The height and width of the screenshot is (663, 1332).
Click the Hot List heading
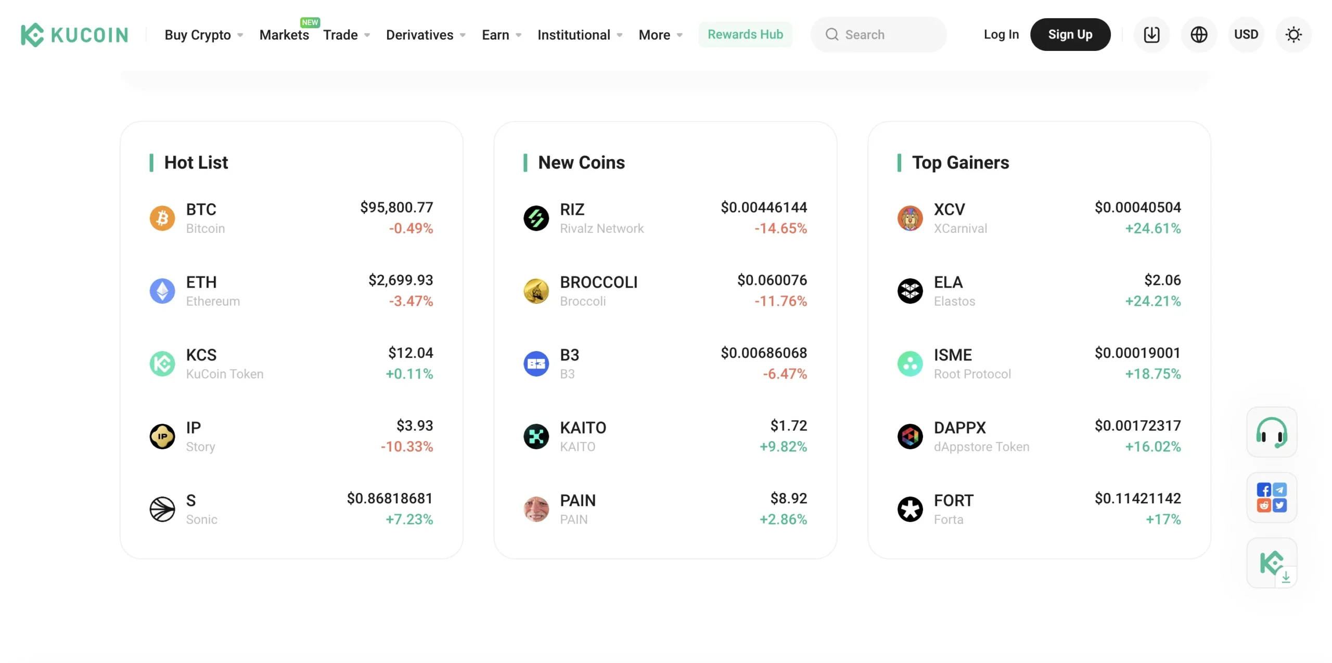[196, 163]
